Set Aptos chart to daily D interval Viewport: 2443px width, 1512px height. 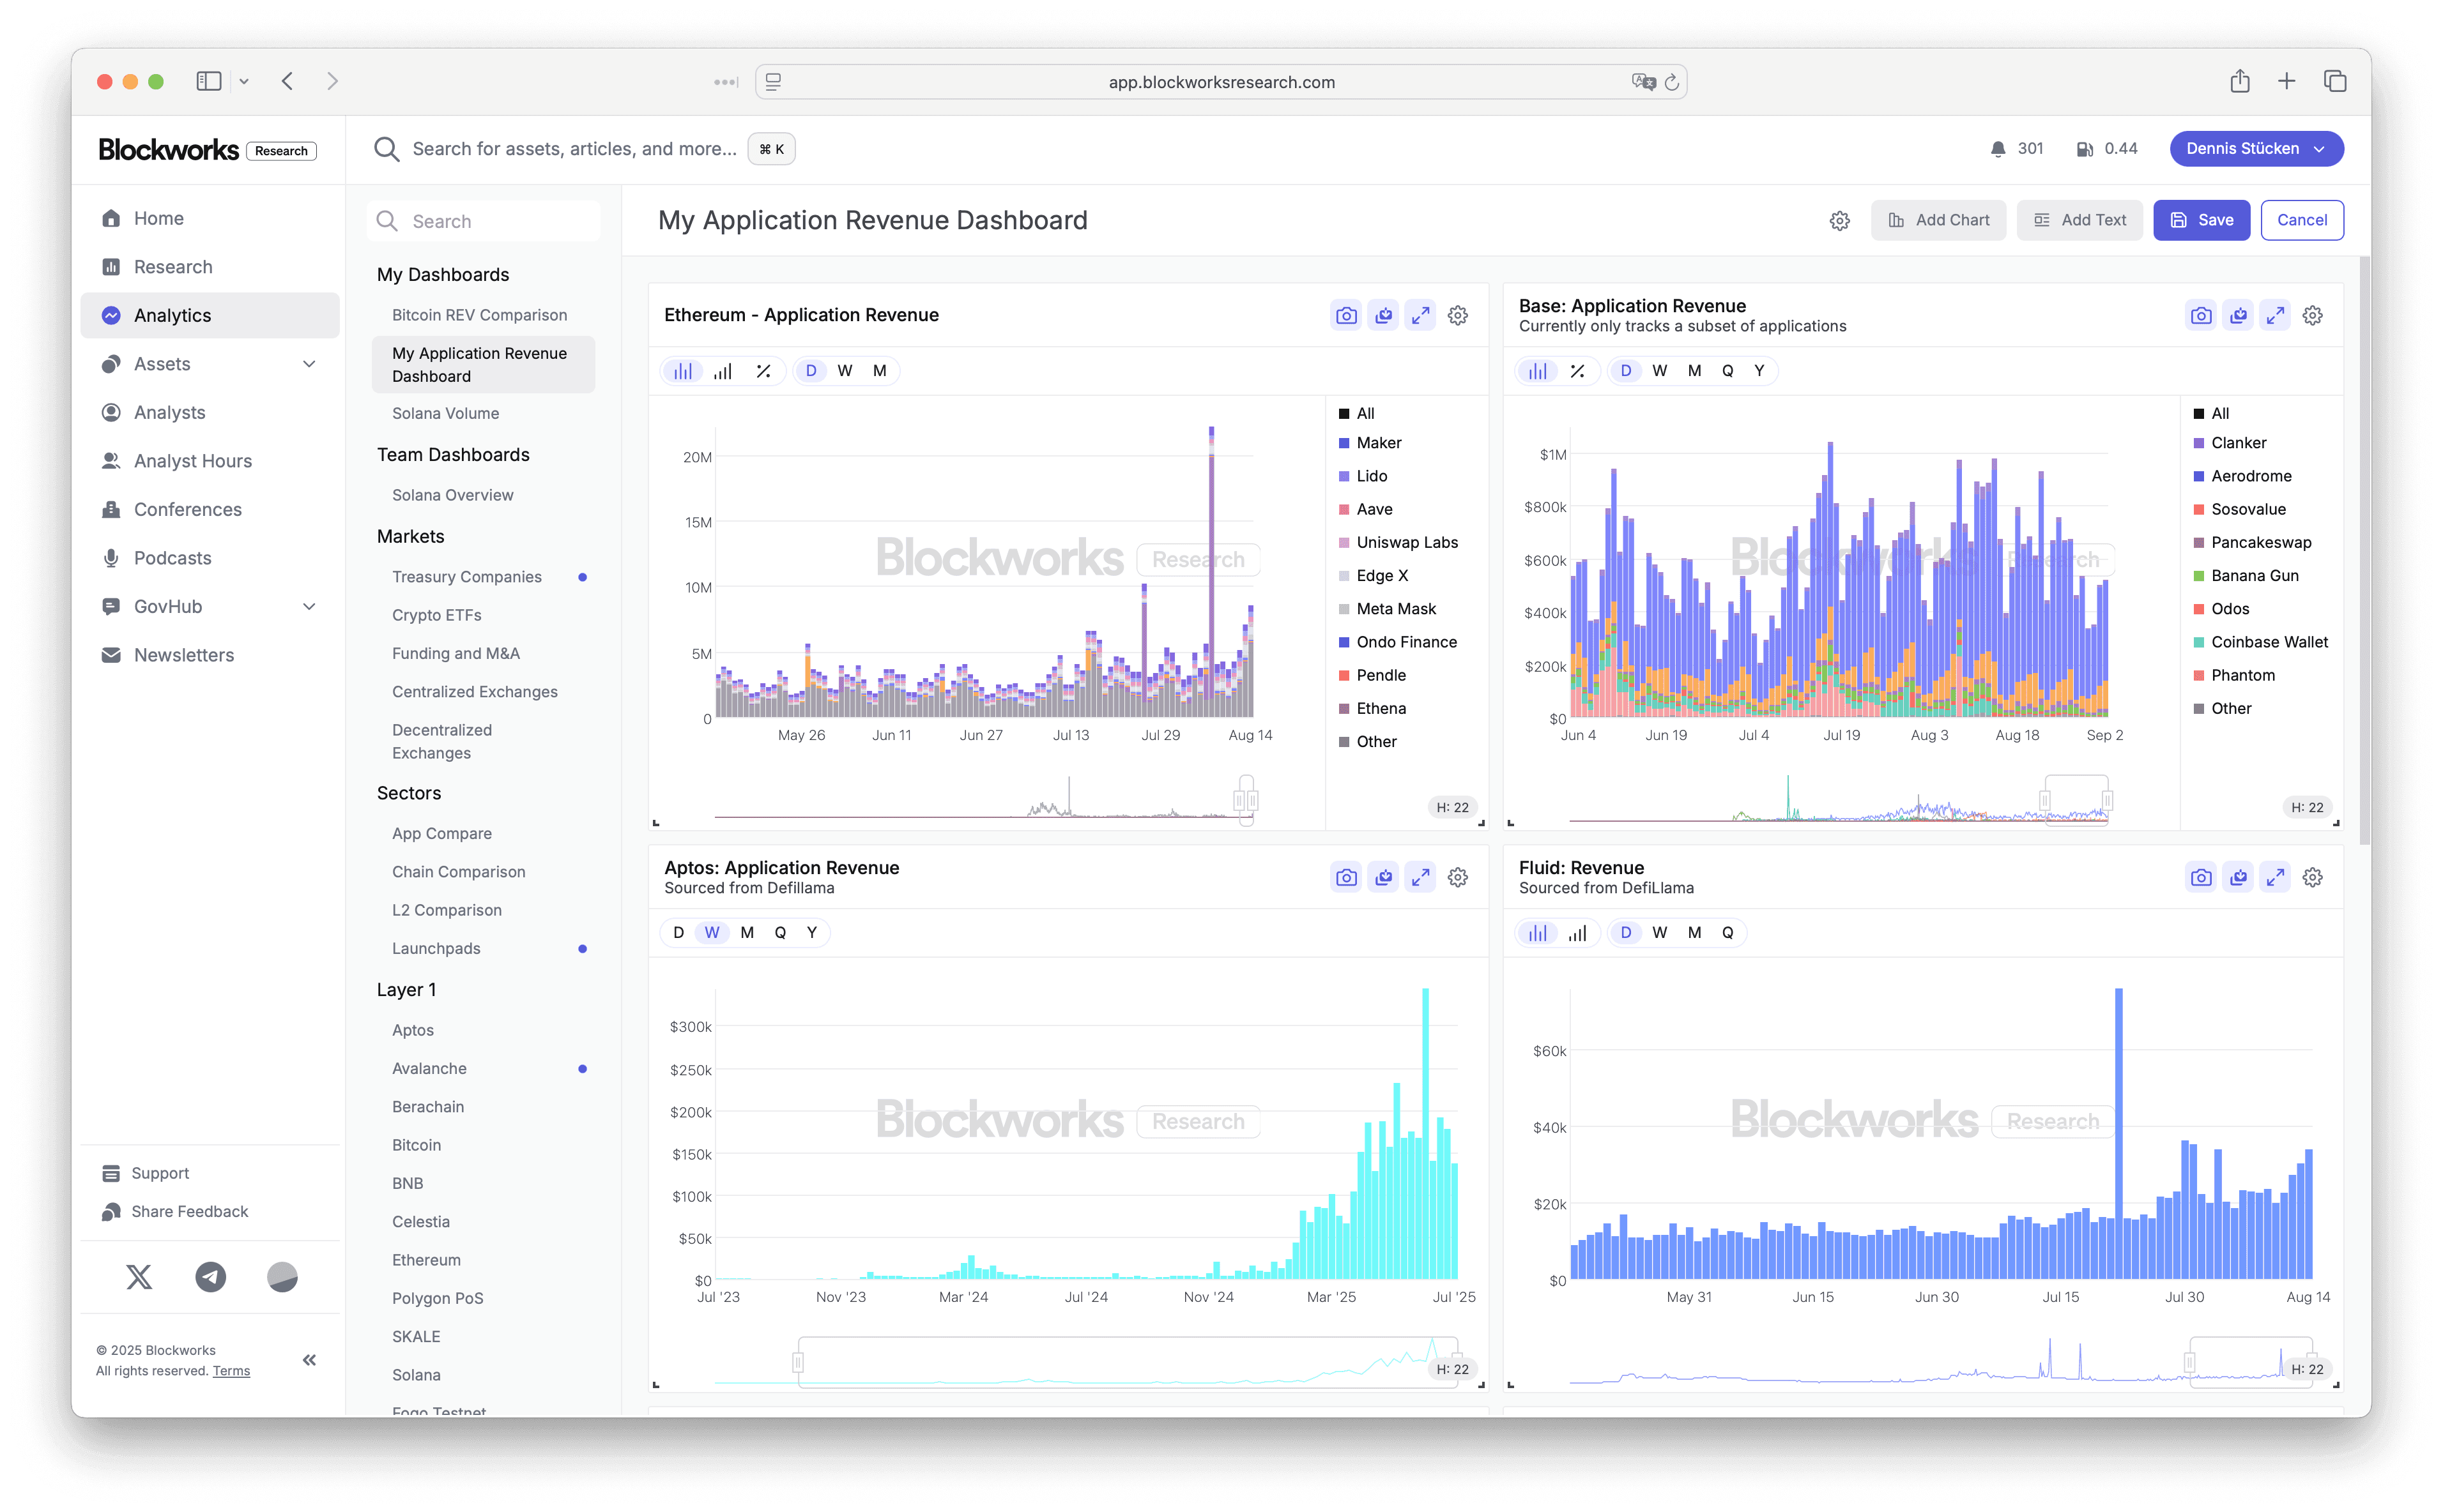click(678, 933)
